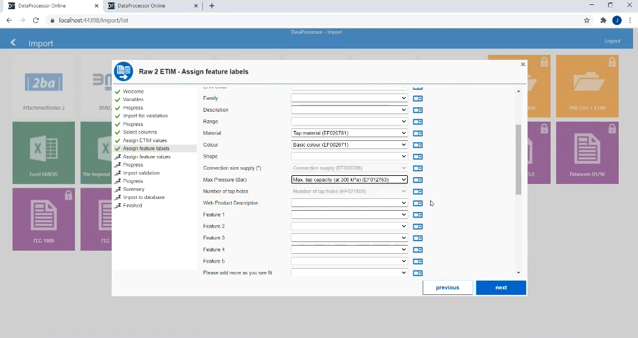Click the back arrow next to Import

coord(14,42)
